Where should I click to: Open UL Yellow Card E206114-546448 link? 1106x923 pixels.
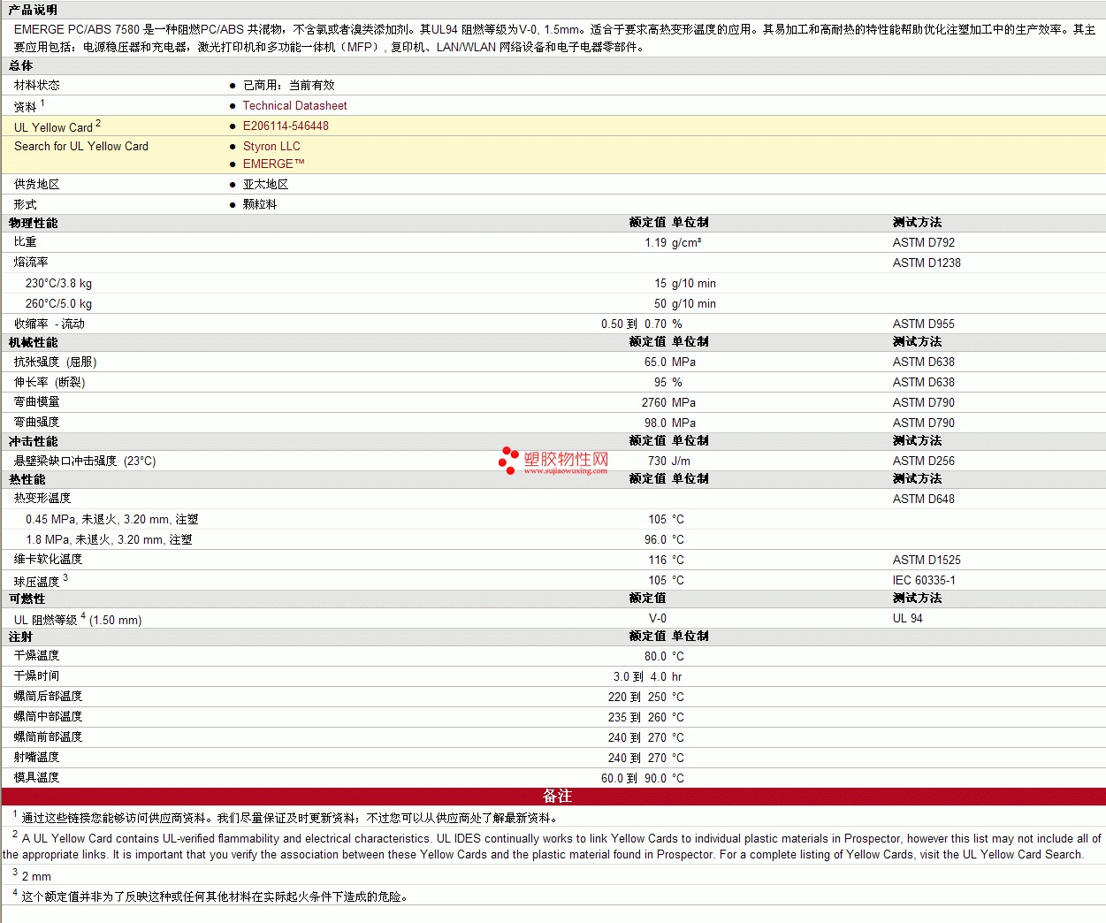tap(286, 126)
